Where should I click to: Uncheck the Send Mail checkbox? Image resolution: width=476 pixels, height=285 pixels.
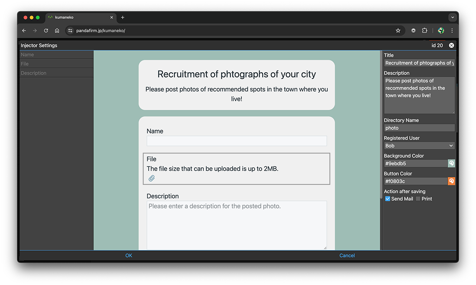coord(387,199)
